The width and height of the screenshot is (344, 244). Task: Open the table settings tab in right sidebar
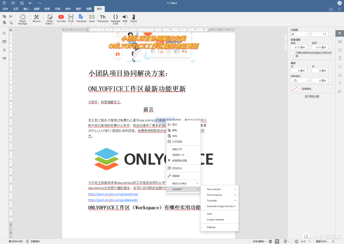pos(340,42)
